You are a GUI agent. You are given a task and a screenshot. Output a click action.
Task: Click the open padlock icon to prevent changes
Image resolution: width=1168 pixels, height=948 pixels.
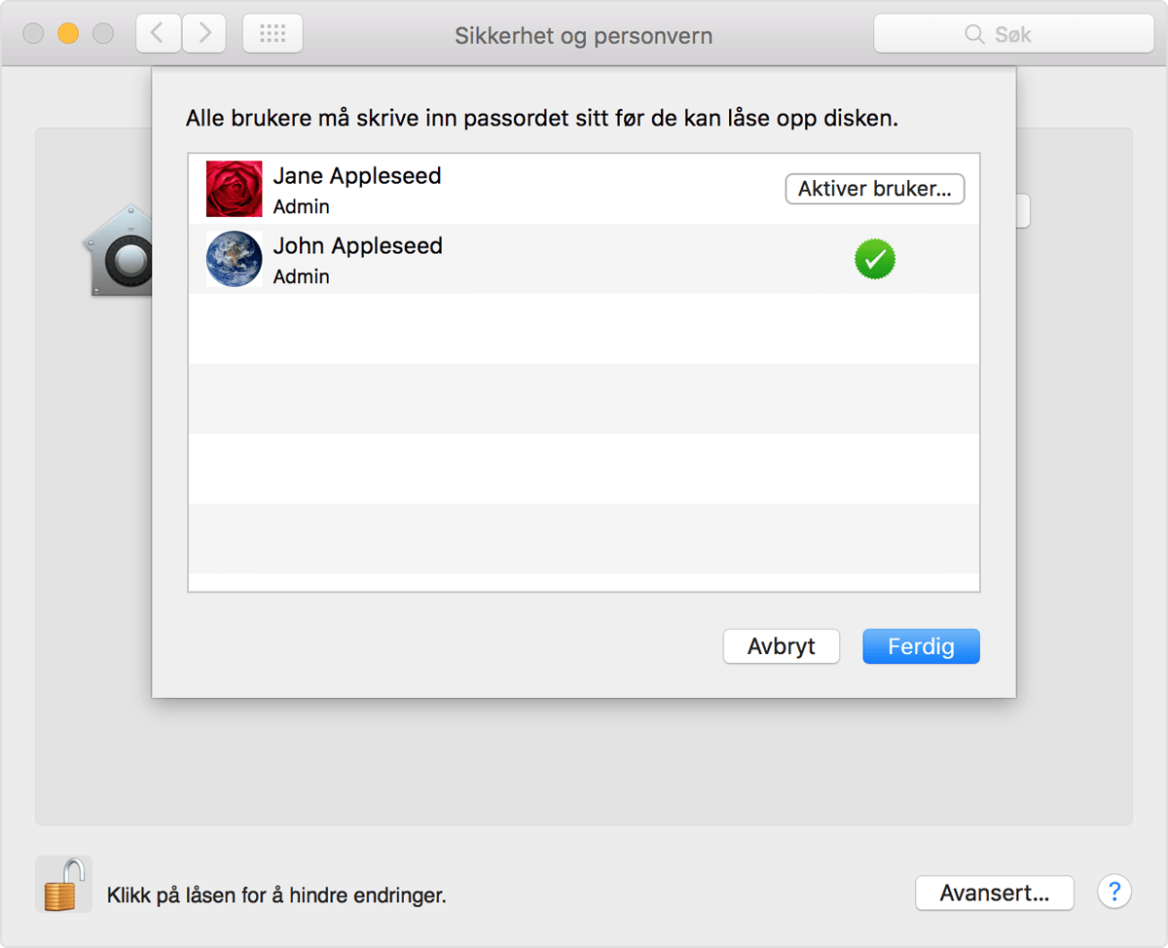click(63, 884)
